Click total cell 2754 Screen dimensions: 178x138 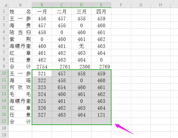pos(42,66)
